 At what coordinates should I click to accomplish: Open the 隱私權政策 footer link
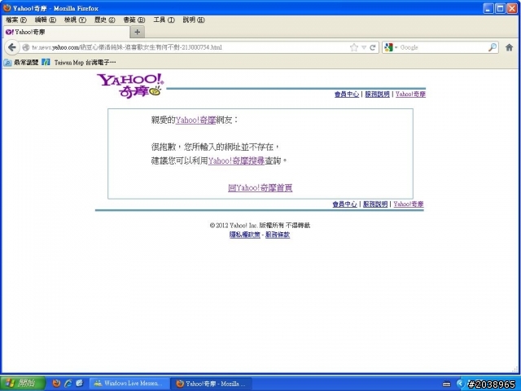click(244, 235)
